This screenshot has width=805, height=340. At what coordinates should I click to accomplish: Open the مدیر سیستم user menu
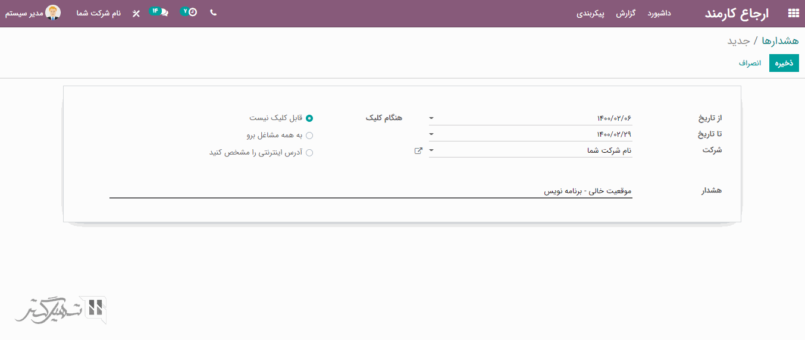tap(33, 12)
